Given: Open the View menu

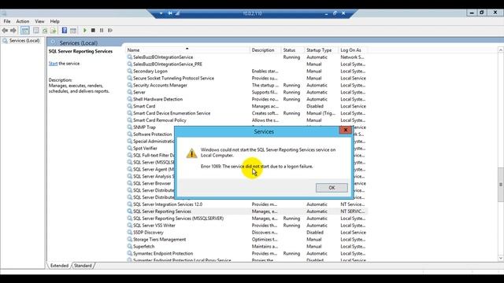Looking at the screenshot, I should pyautogui.click(x=39, y=21).
